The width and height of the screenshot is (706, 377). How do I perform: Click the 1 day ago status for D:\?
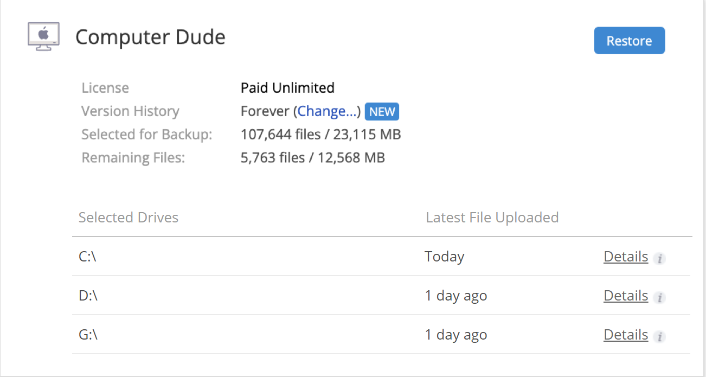[456, 296]
